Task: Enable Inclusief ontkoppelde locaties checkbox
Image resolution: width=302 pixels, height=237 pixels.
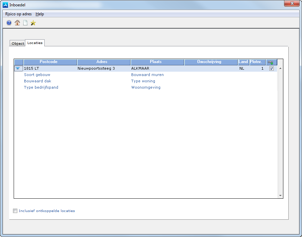Action: click(15, 211)
